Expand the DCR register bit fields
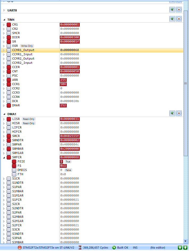Screen dimensions: 189x251 [4, 101]
